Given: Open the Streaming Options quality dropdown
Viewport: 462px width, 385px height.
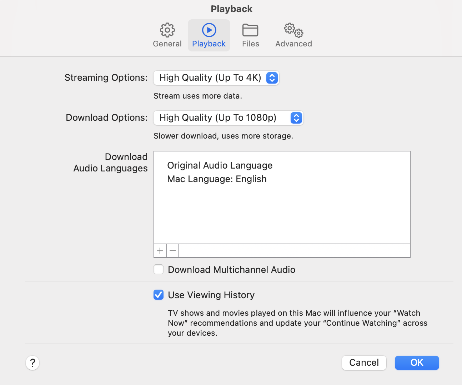Looking at the screenshot, I should (x=216, y=78).
